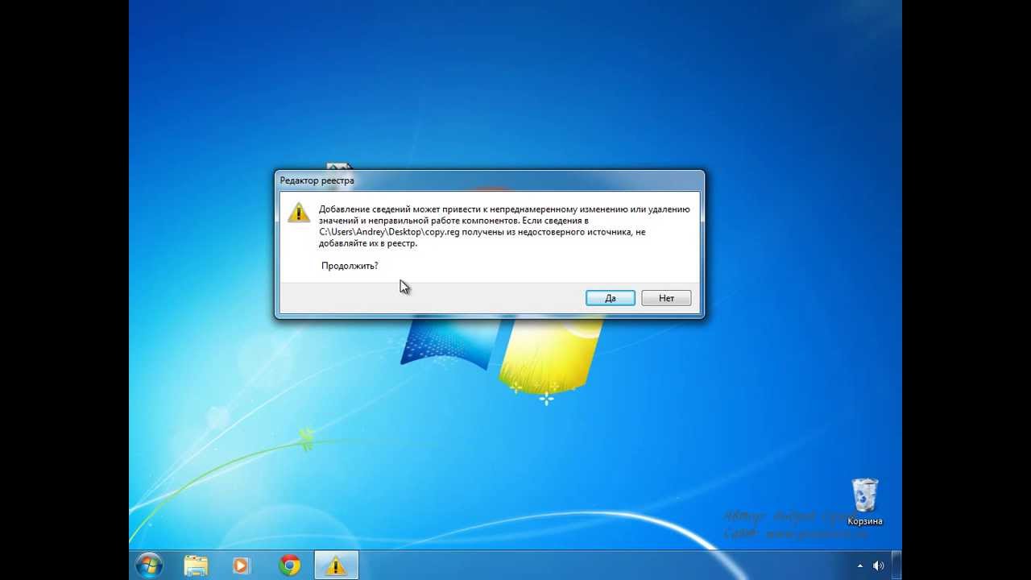Show hidden tray icons arrow
1031x580 pixels.
(x=859, y=566)
